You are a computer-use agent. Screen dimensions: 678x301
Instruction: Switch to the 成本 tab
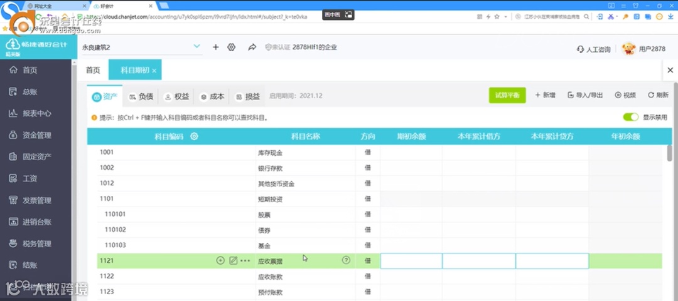tap(212, 96)
